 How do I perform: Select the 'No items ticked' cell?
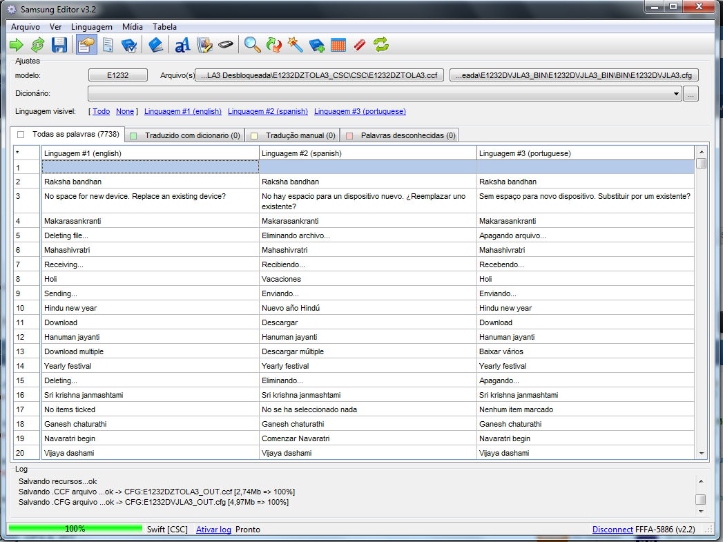coord(151,409)
